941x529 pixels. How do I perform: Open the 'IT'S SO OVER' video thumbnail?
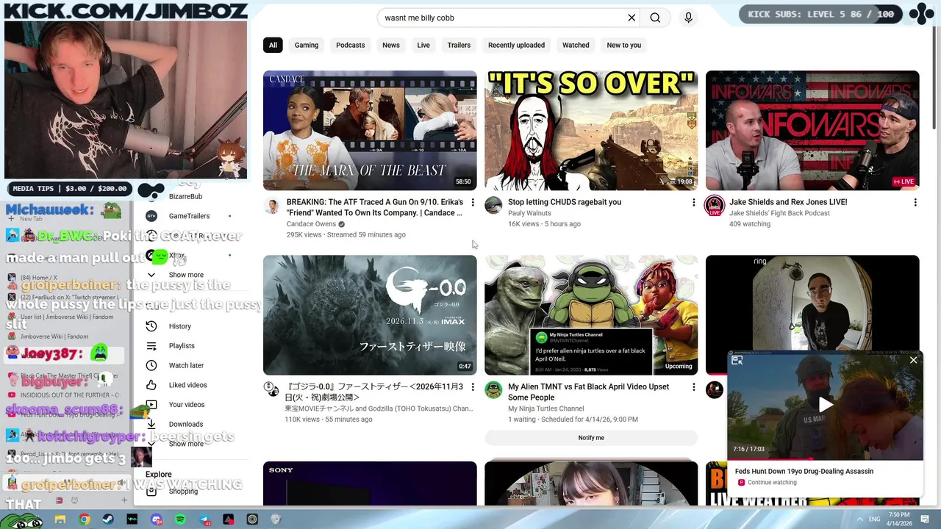point(591,130)
